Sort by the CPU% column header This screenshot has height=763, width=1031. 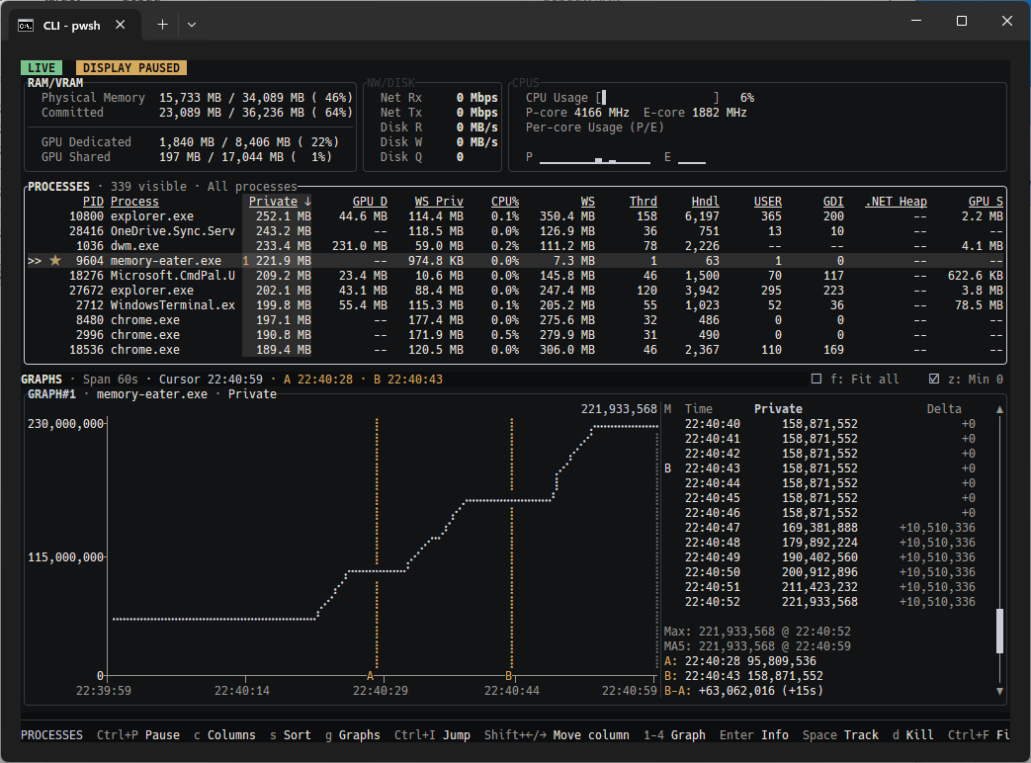(x=505, y=201)
